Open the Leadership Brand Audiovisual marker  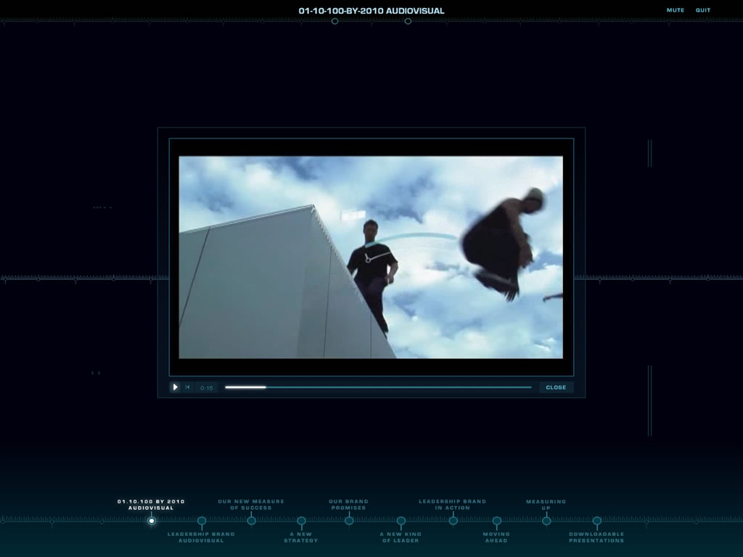(x=202, y=521)
